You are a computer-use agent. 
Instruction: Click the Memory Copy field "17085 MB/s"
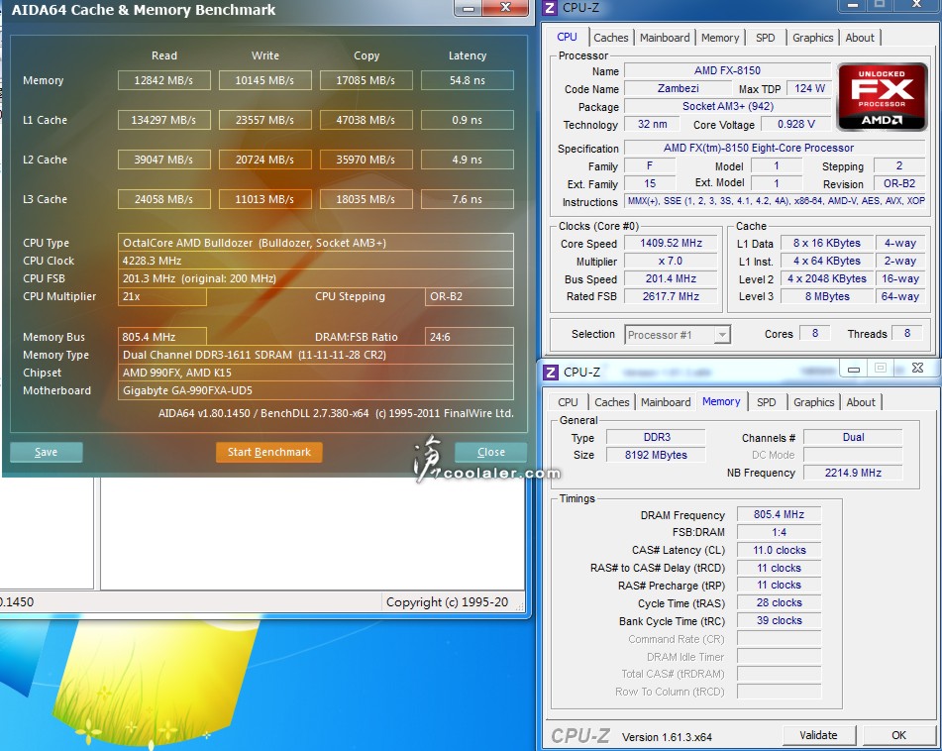tap(366, 80)
